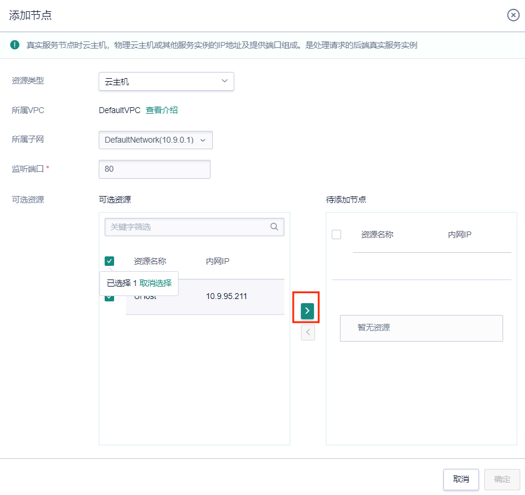Open the 查看介绍 link
525x495 pixels.
point(161,110)
